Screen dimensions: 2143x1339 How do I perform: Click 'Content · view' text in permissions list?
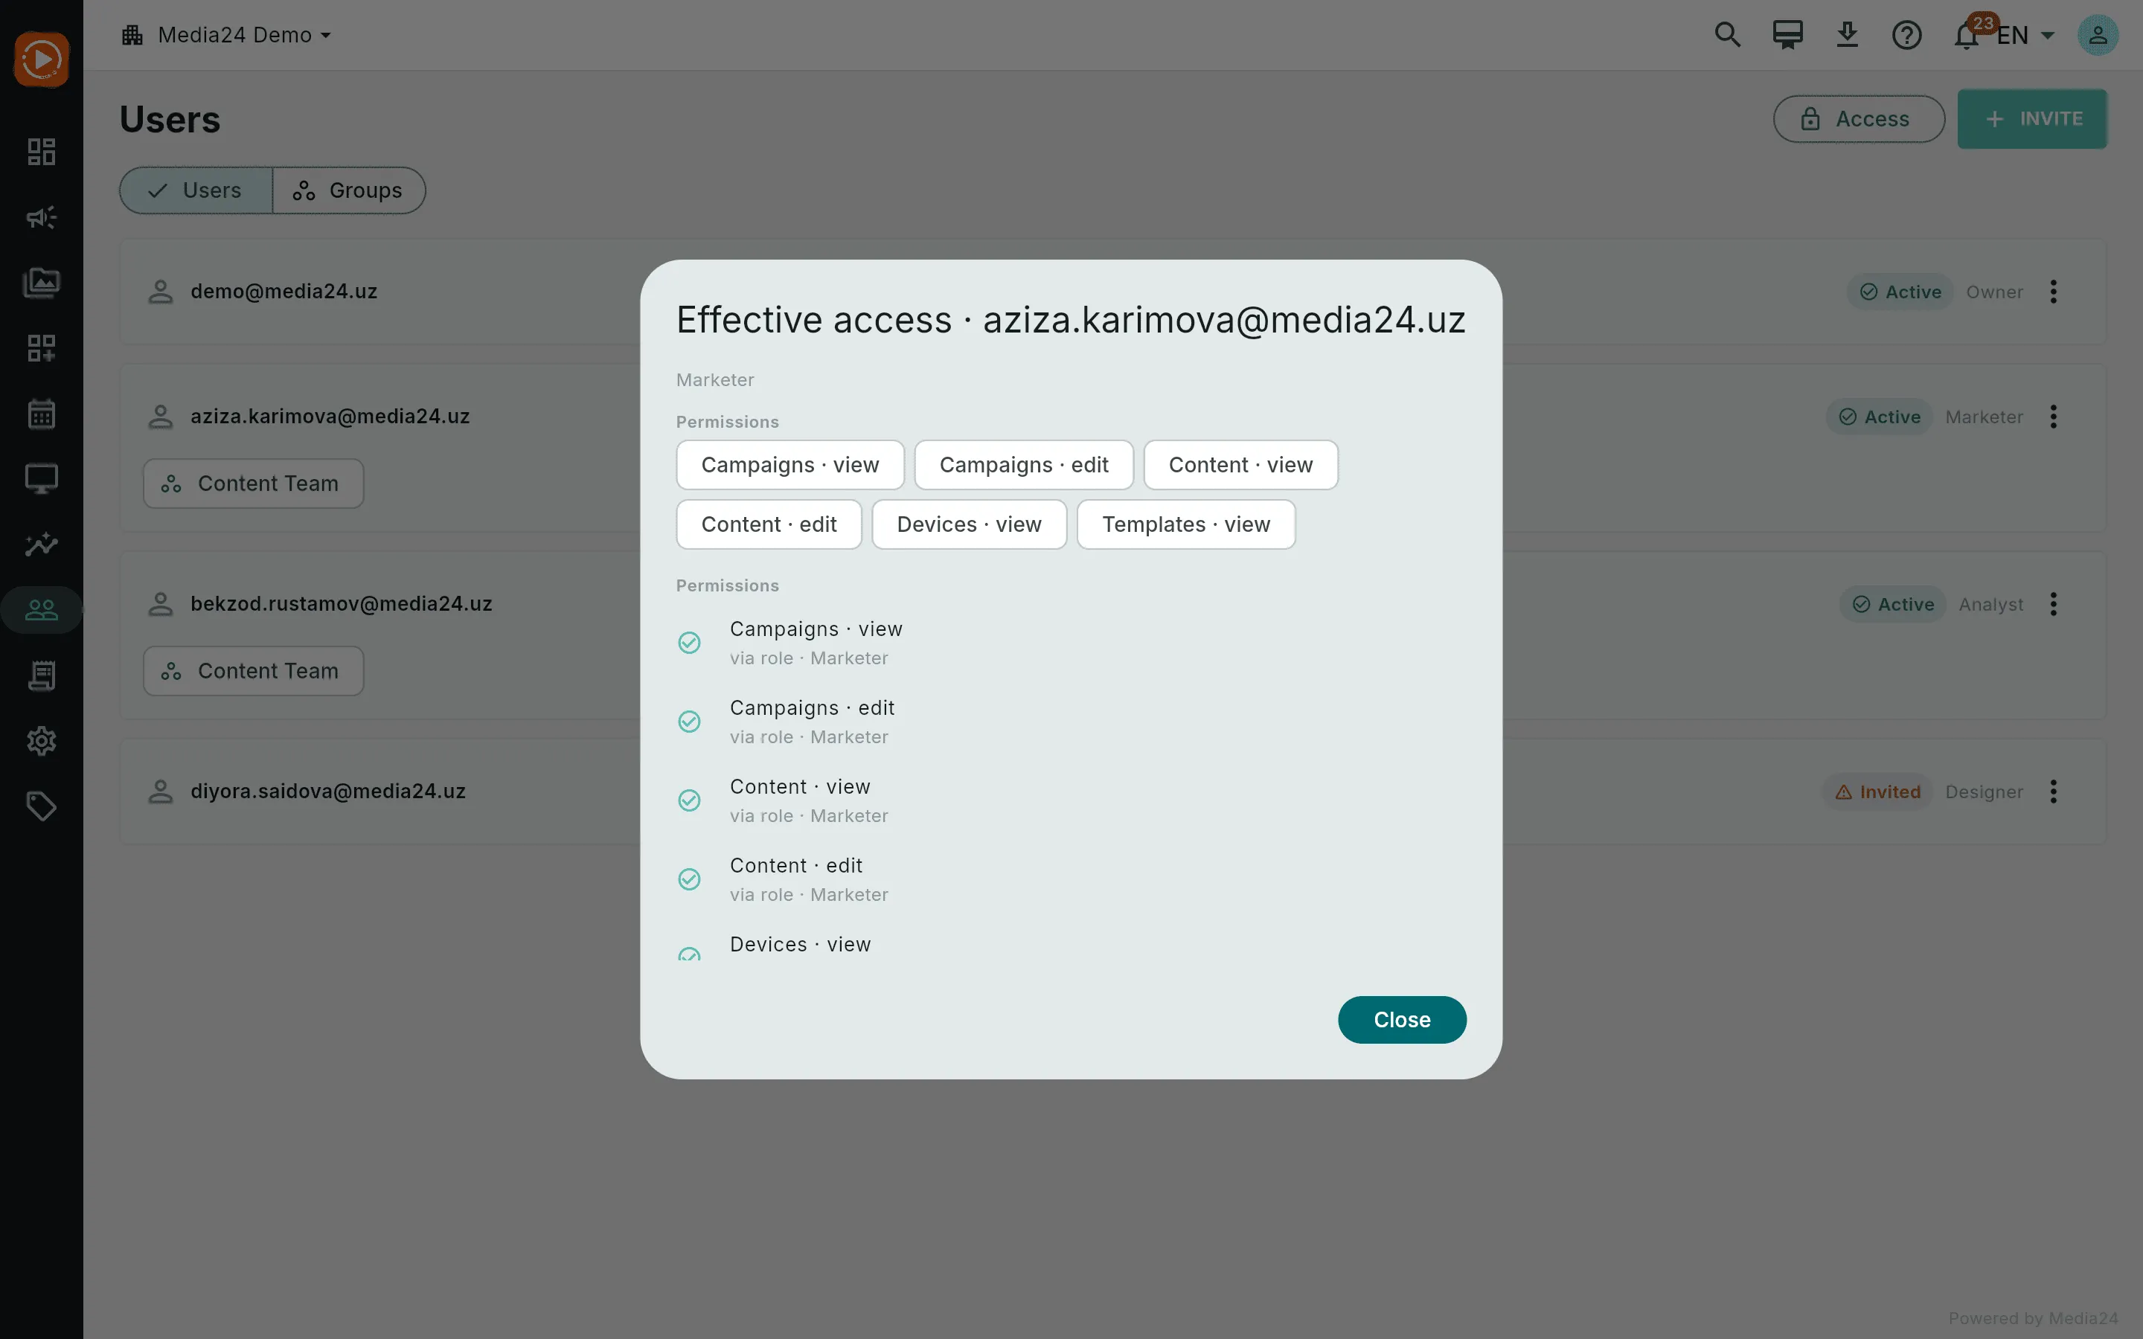(800, 786)
